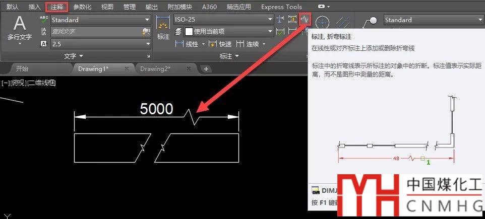Close the Drawing1* tab

tap(127, 68)
